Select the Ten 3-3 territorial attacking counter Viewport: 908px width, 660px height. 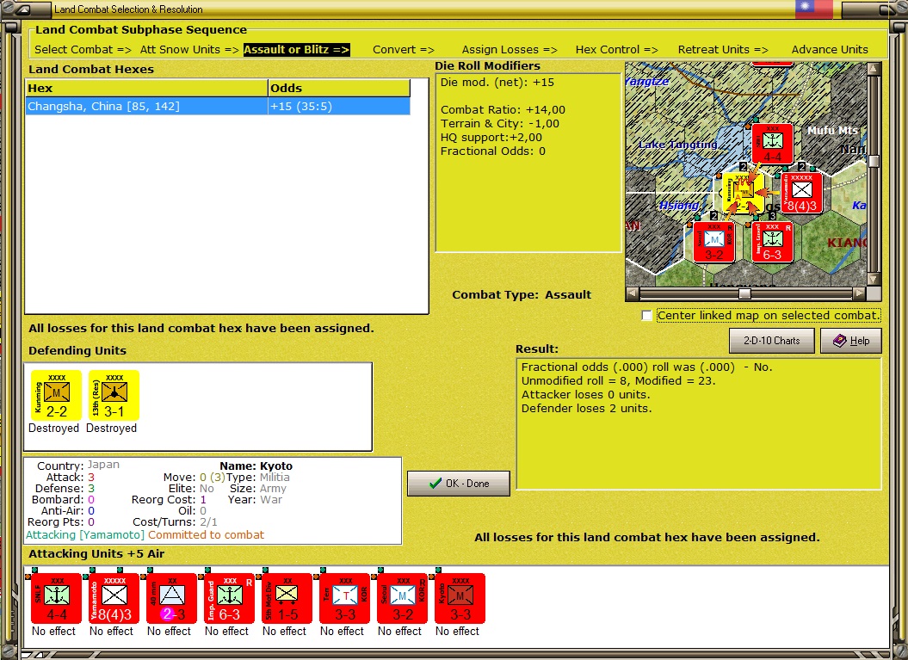coord(344,599)
